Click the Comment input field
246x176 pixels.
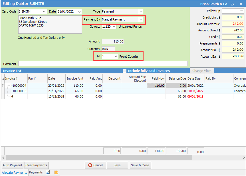click(103, 63)
